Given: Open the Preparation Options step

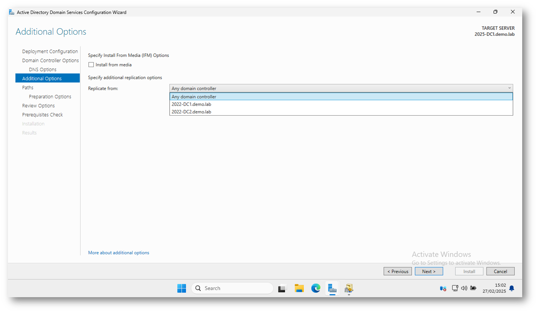Looking at the screenshot, I should (x=50, y=97).
